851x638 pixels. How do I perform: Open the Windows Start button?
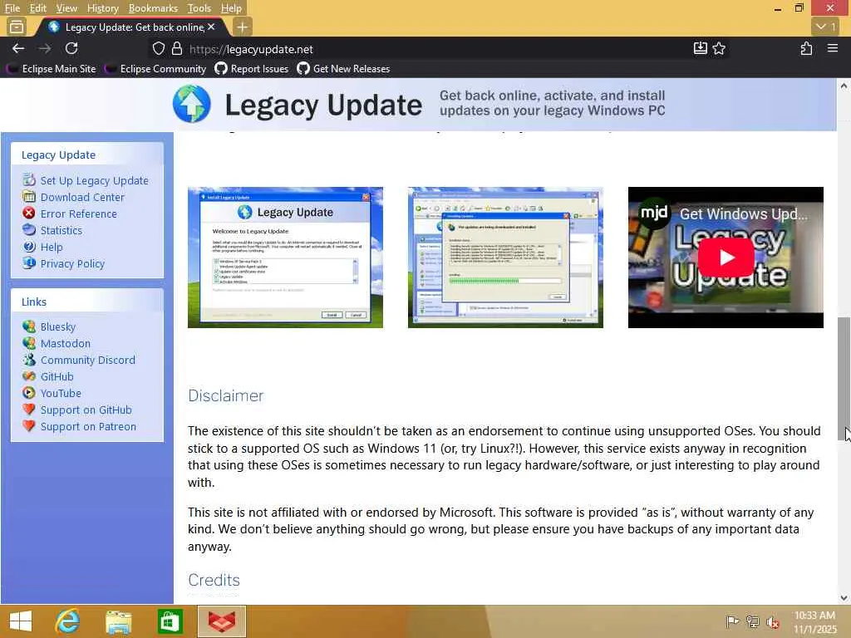tap(21, 621)
